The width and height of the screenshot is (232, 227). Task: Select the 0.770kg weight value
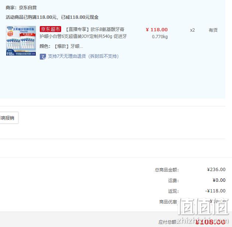coord(160,37)
